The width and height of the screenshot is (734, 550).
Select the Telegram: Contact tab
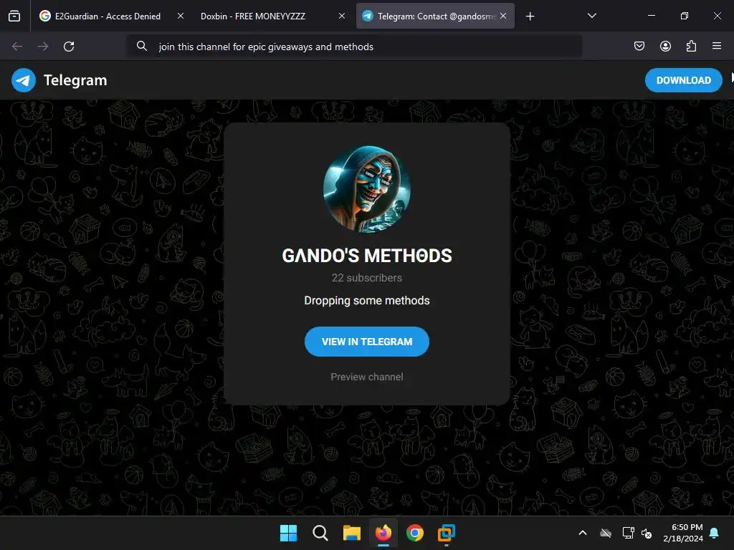(435, 16)
